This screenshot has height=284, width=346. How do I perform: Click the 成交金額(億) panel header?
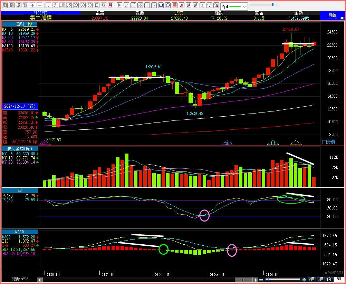[20, 149]
